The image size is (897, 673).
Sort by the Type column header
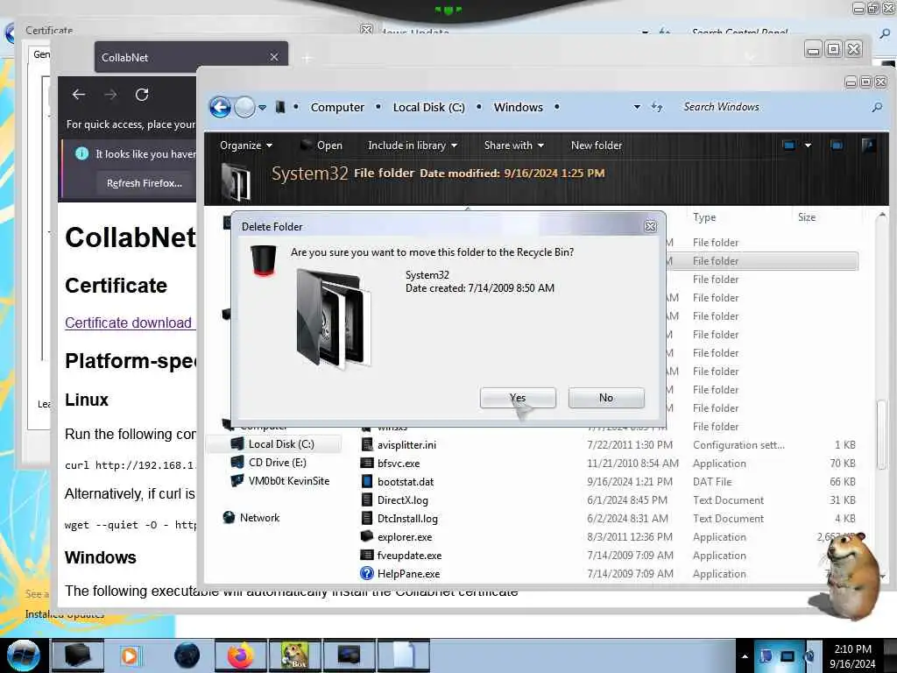[704, 217]
